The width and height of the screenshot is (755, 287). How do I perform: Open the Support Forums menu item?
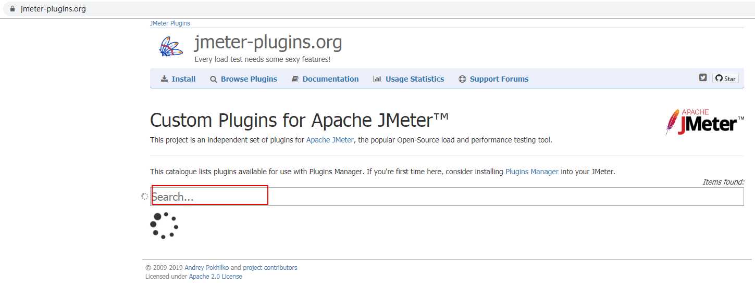(x=499, y=79)
